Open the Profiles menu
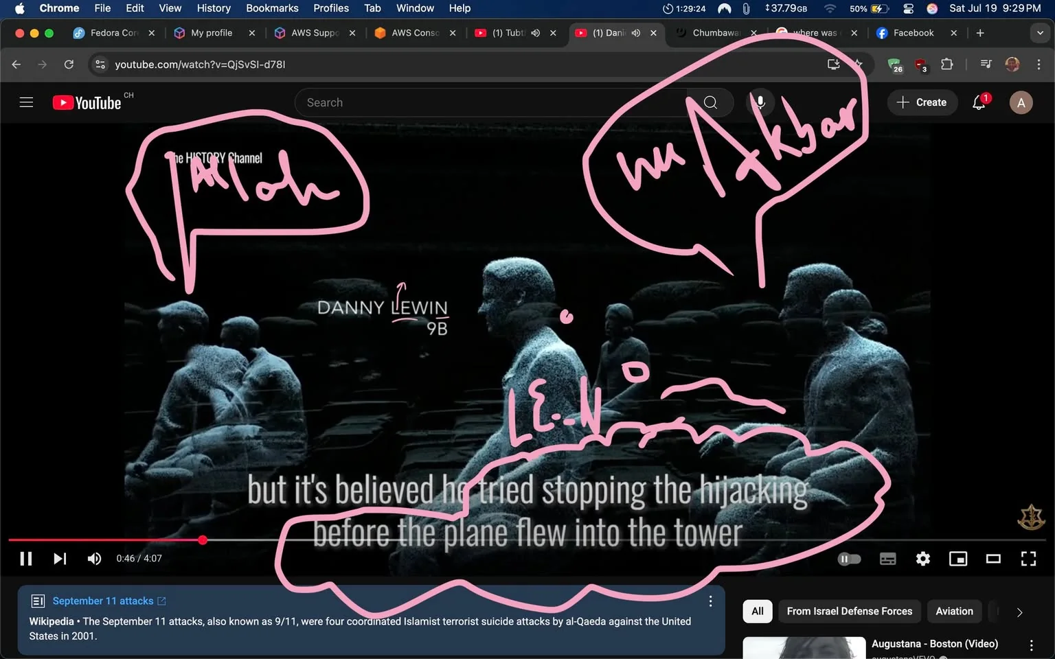1055x659 pixels. (x=331, y=8)
